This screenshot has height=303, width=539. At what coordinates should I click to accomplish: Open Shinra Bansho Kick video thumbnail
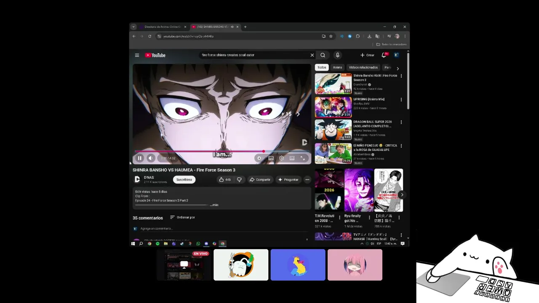(x=333, y=84)
